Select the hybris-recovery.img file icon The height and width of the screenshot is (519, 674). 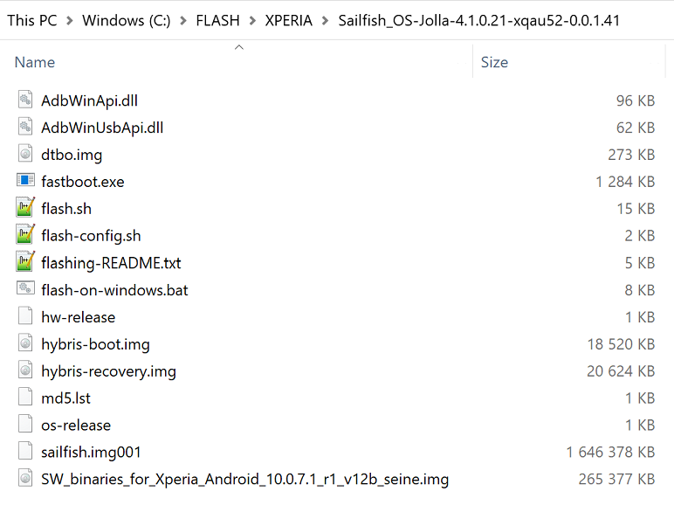coord(25,371)
